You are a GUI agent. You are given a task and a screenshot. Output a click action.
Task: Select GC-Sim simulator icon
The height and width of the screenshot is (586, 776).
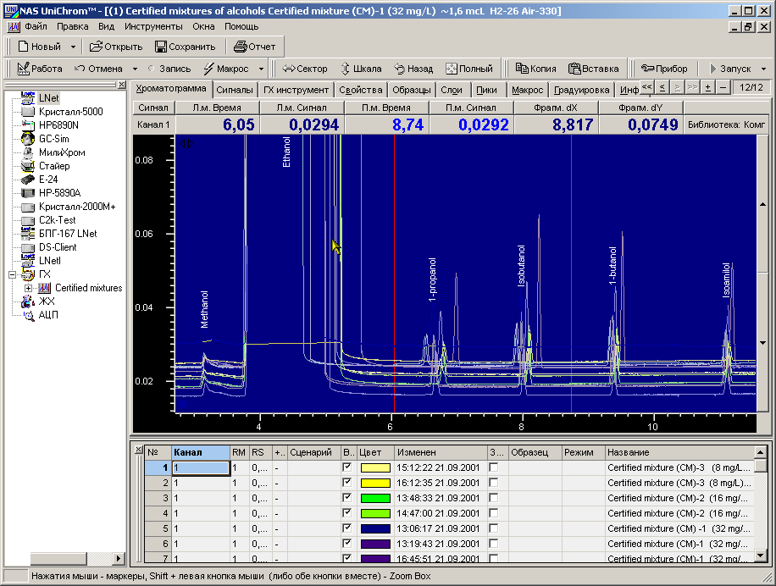[x=28, y=139]
